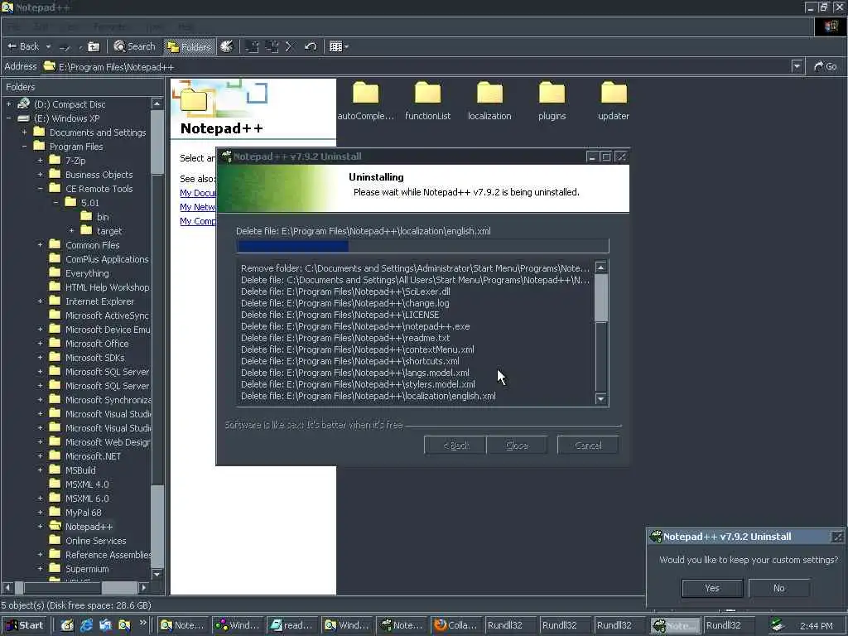Open the Favorites menu

(110, 26)
